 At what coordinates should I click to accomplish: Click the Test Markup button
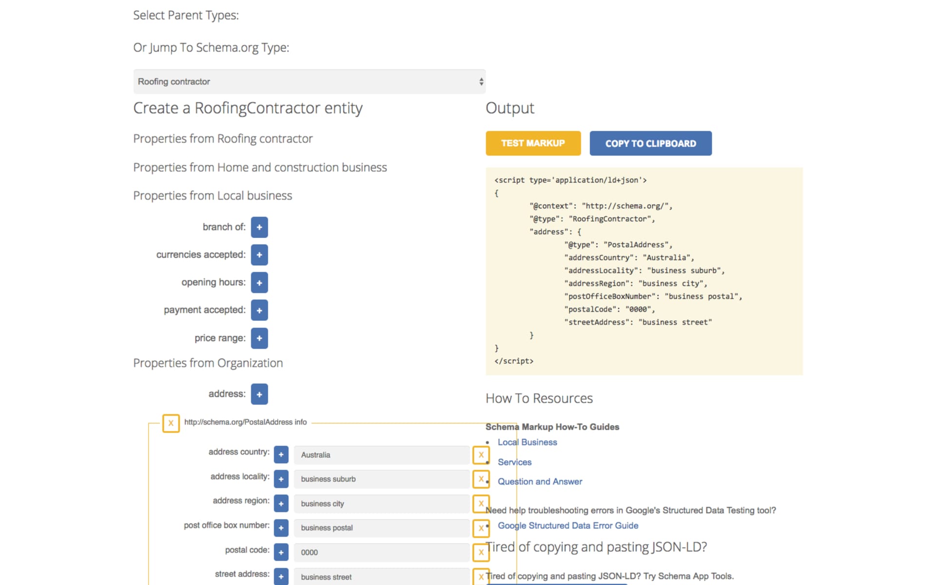pyautogui.click(x=533, y=143)
